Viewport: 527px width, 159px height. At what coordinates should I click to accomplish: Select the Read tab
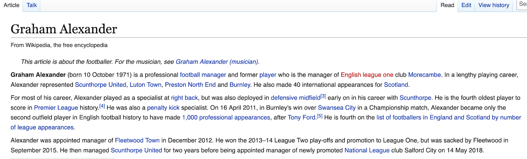click(447, 5)
